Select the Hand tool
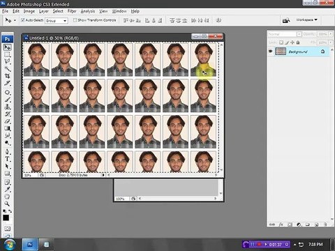Screen dimensions: 335x251 tap(7, 197)
